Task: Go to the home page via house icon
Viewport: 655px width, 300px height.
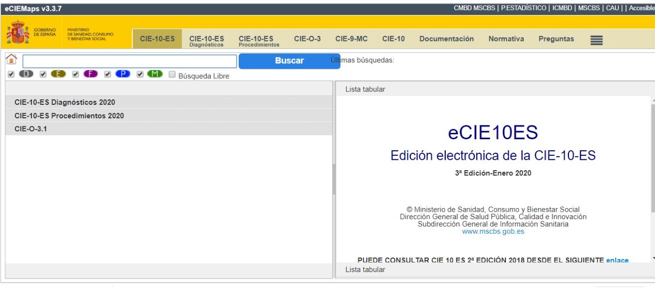Action: 11,60
